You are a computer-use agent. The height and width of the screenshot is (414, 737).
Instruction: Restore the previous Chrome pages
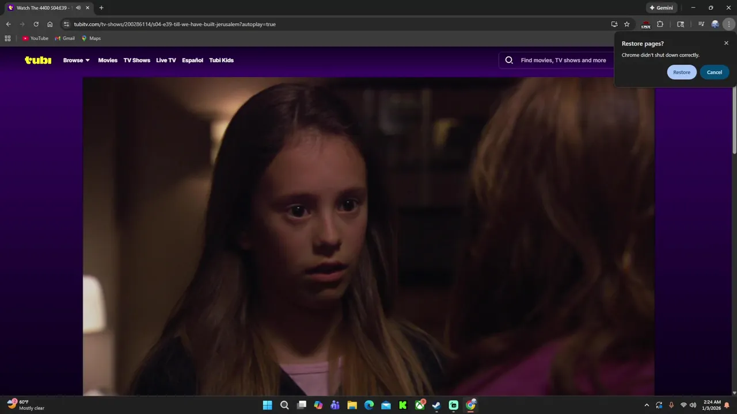click(x=682, y=72)
